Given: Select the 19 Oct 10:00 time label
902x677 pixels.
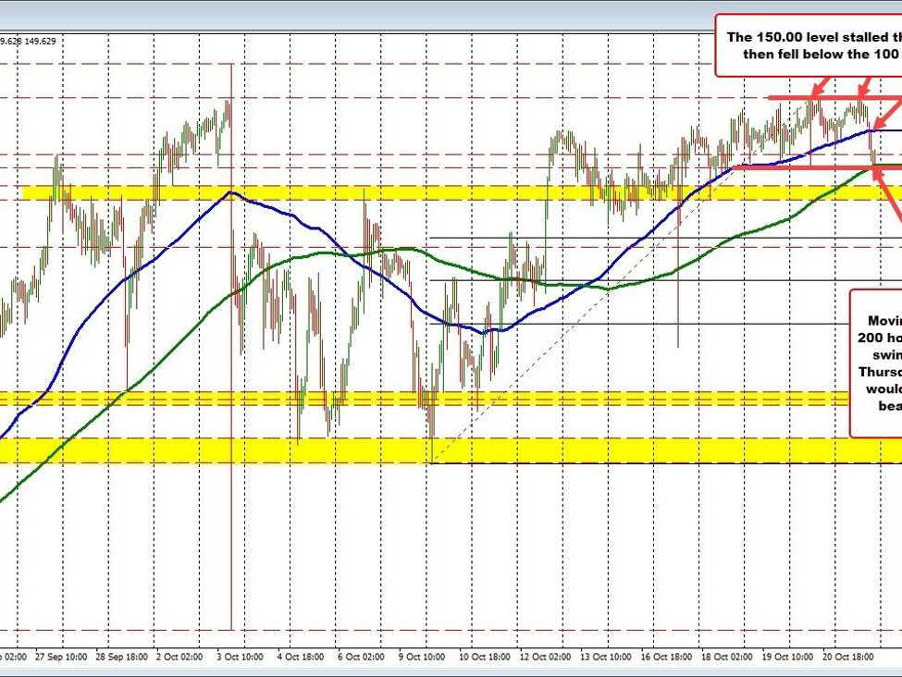Looking at the screenshot, I should pyautogui.click(x=788, y=658).
